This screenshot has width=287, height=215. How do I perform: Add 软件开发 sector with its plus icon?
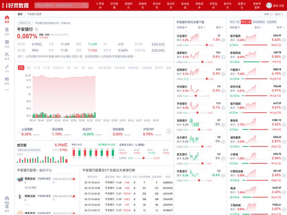pyautogui.click(x=284, y=91)
